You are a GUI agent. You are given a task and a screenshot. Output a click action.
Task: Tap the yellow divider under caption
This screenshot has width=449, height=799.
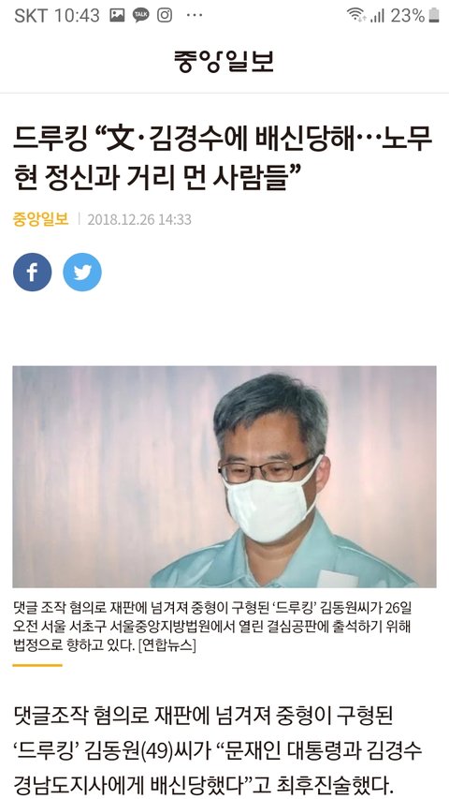(x=37, y=665)
